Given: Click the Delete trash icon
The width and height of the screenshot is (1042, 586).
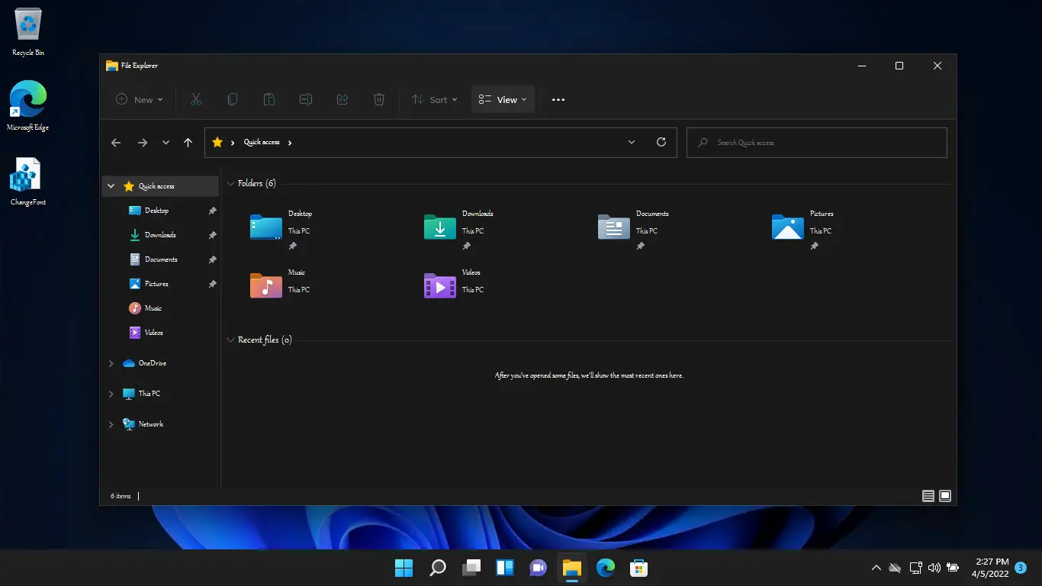Looking at the screenshot, I should (379, 99).
